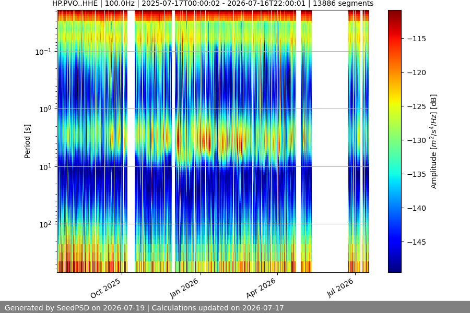This screenshot has height=313, width=470.
Task: Click the amplitude colorbar gradient strip
Action: [394, 141]
